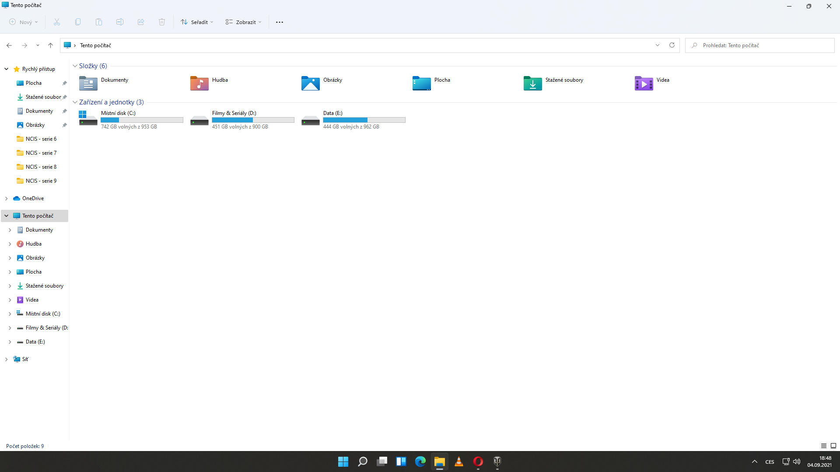Open the Seřadit sort menu
The width and height of the screenshot is (840, 472).
[197, 22]
